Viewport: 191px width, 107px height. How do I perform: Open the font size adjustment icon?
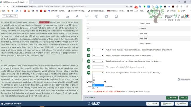tap(77, 16)
